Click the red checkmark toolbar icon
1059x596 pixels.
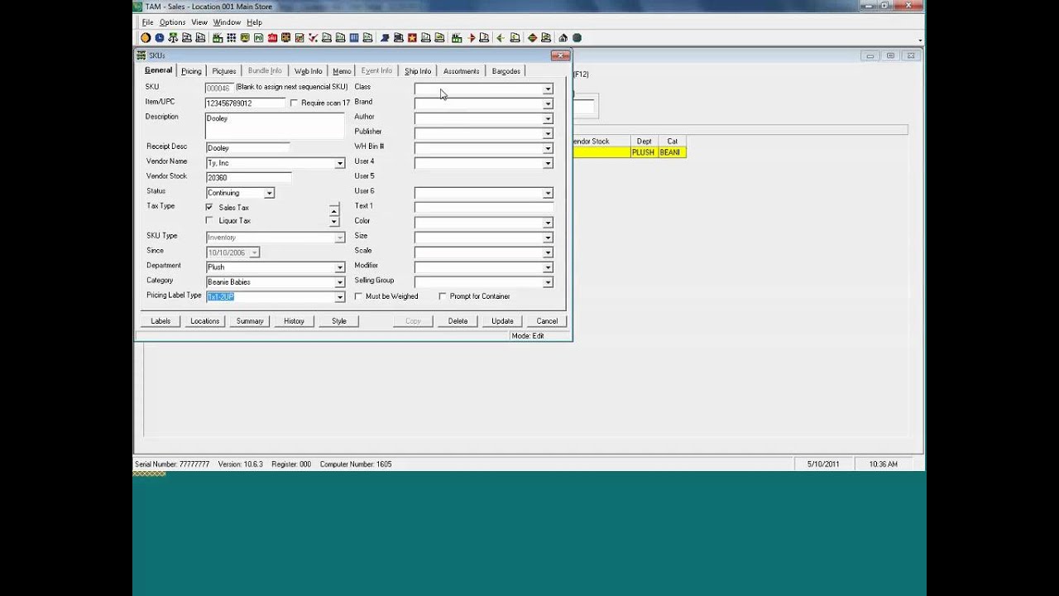(x=313, y=38)
